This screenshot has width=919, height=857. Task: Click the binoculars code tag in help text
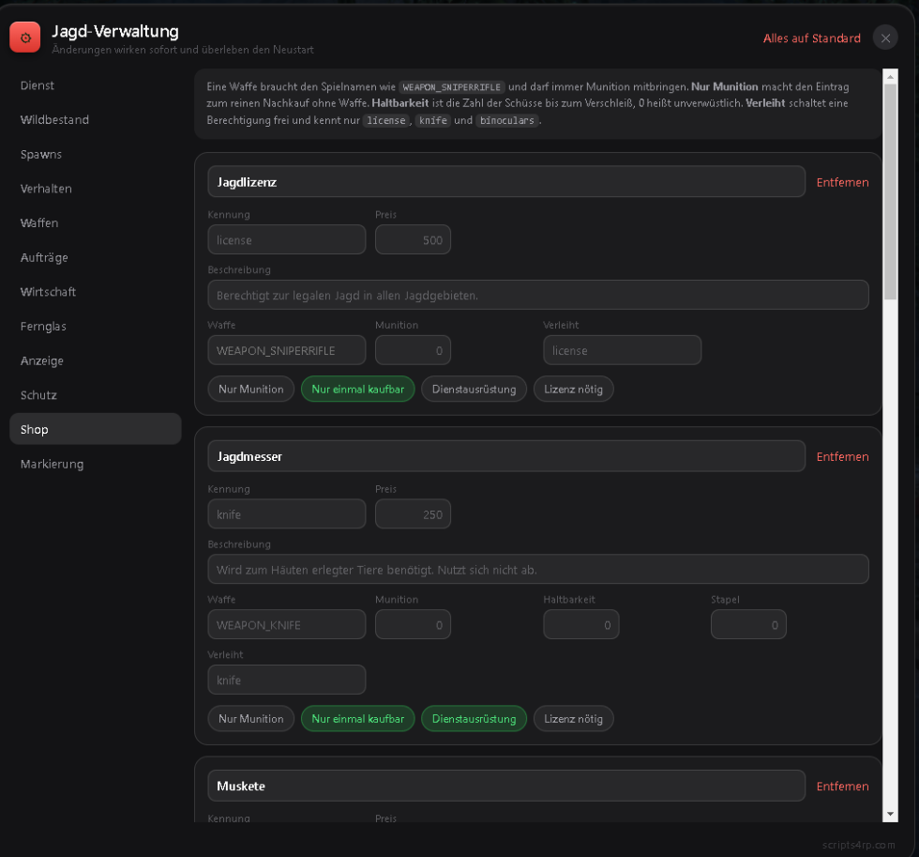pos(507,120)
